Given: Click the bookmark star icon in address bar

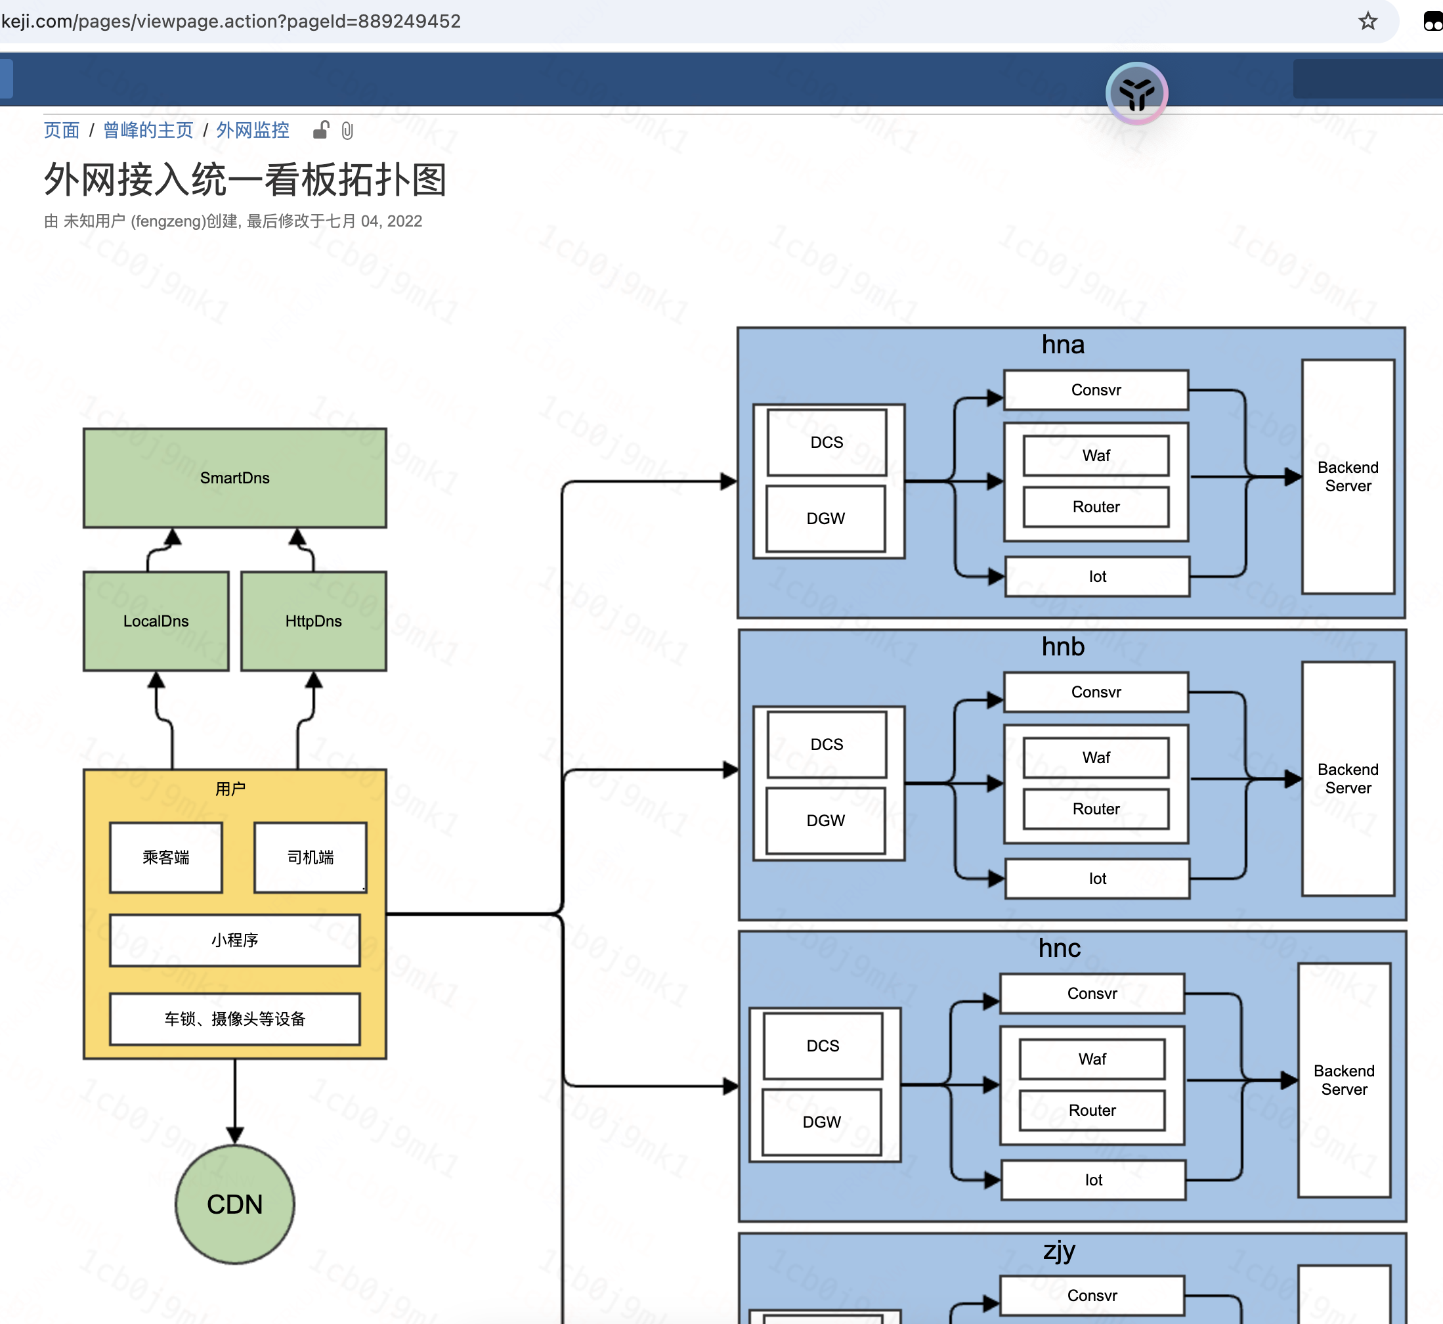Looking at the screenshot, I should click(1367, 21).
